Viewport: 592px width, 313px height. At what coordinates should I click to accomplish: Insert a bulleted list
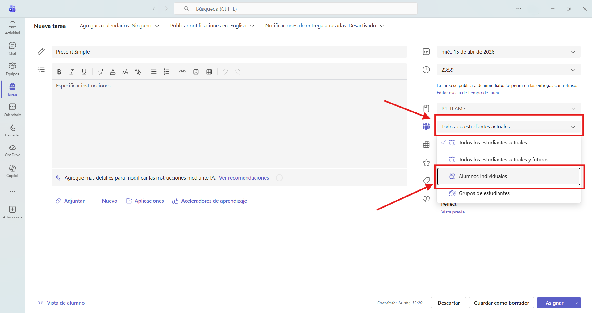pos(153,72)
